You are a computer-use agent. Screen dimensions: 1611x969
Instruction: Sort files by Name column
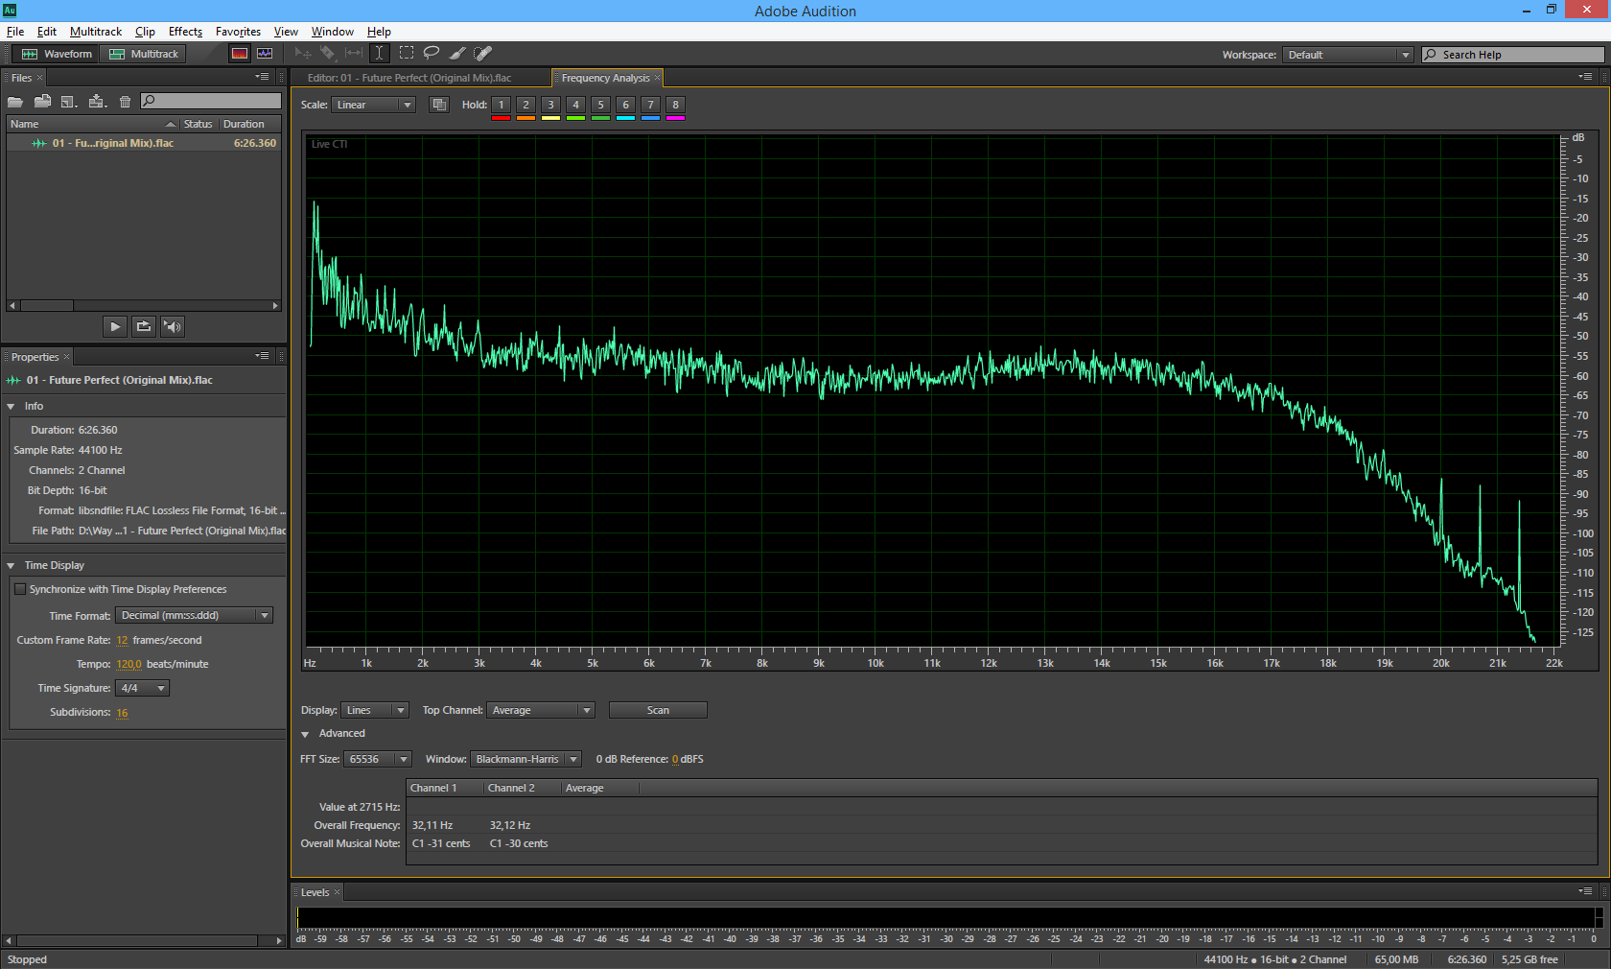point(92,124)
